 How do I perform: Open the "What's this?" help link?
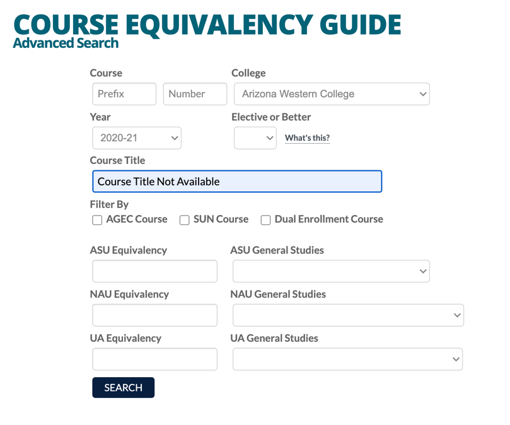tap(307, 138)
